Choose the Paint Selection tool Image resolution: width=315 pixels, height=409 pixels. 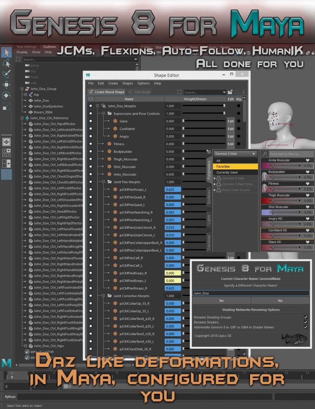click(6, 74)
